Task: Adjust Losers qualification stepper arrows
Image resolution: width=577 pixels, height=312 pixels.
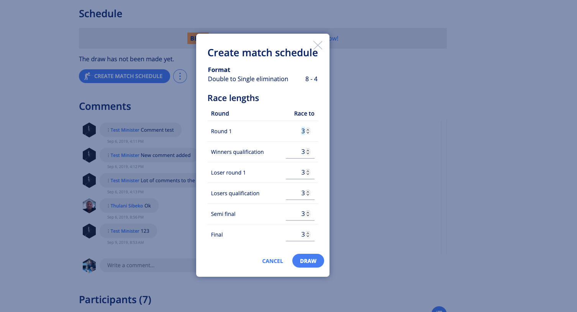Action: (308, 193)
